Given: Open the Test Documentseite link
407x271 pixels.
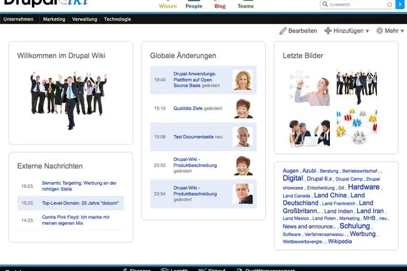Looking at the screenshot, I should pyautogui.click(x=193, y=136).
